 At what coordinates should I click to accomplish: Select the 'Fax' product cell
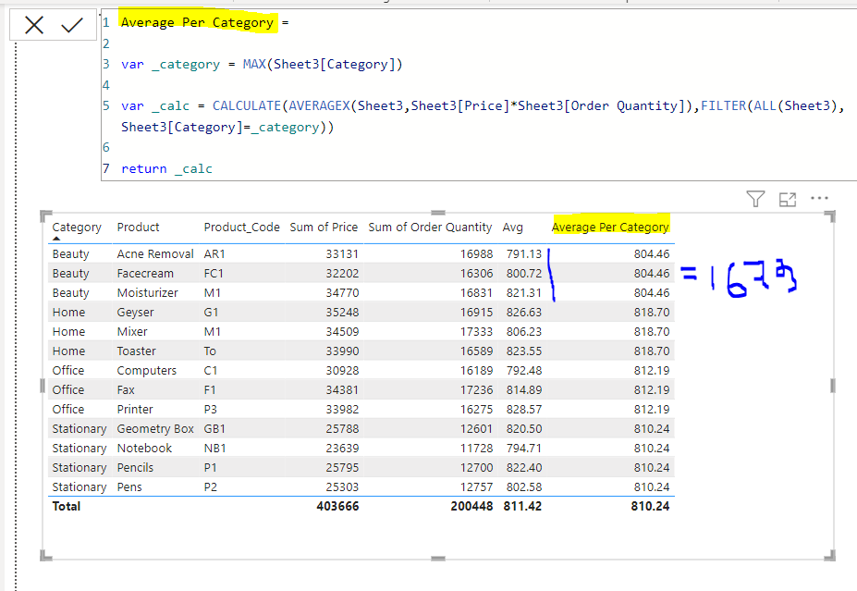125,389
